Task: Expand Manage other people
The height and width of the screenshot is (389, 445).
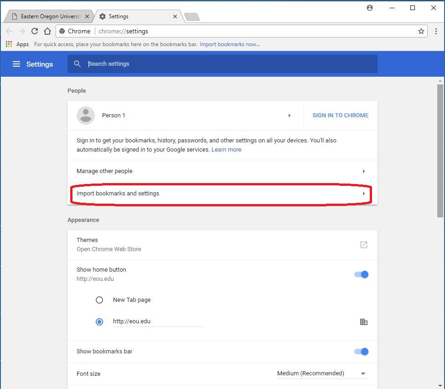Action: (222, 171)
